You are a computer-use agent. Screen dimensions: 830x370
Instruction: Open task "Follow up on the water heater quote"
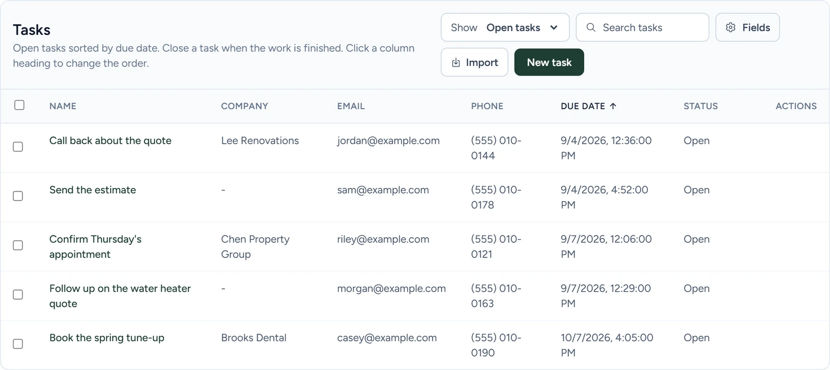coord(120,296)
